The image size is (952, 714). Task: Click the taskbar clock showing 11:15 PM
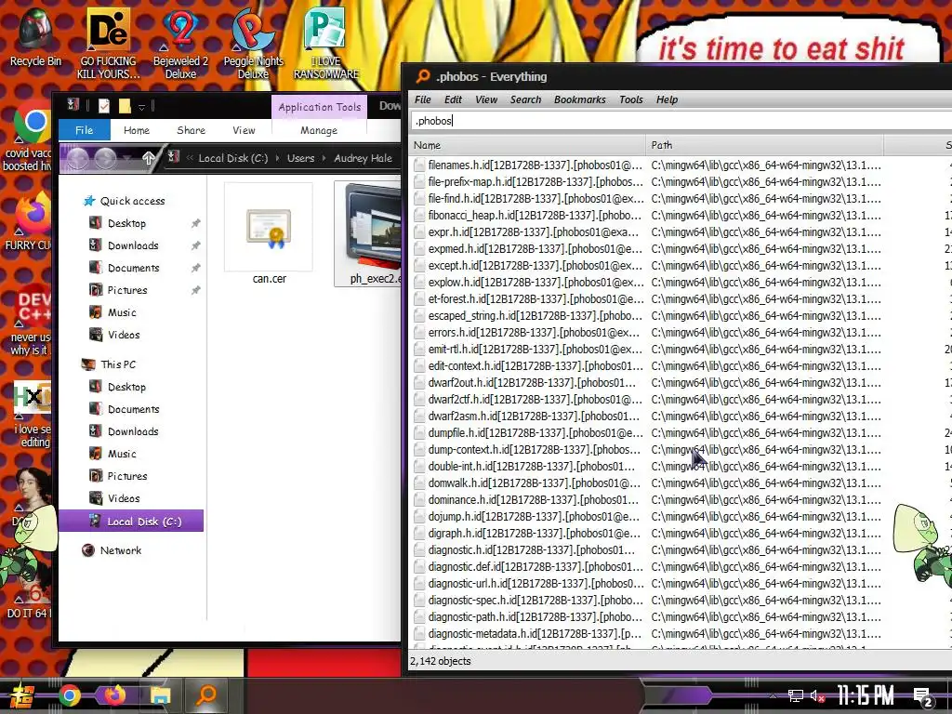click(x=866, y=695)
